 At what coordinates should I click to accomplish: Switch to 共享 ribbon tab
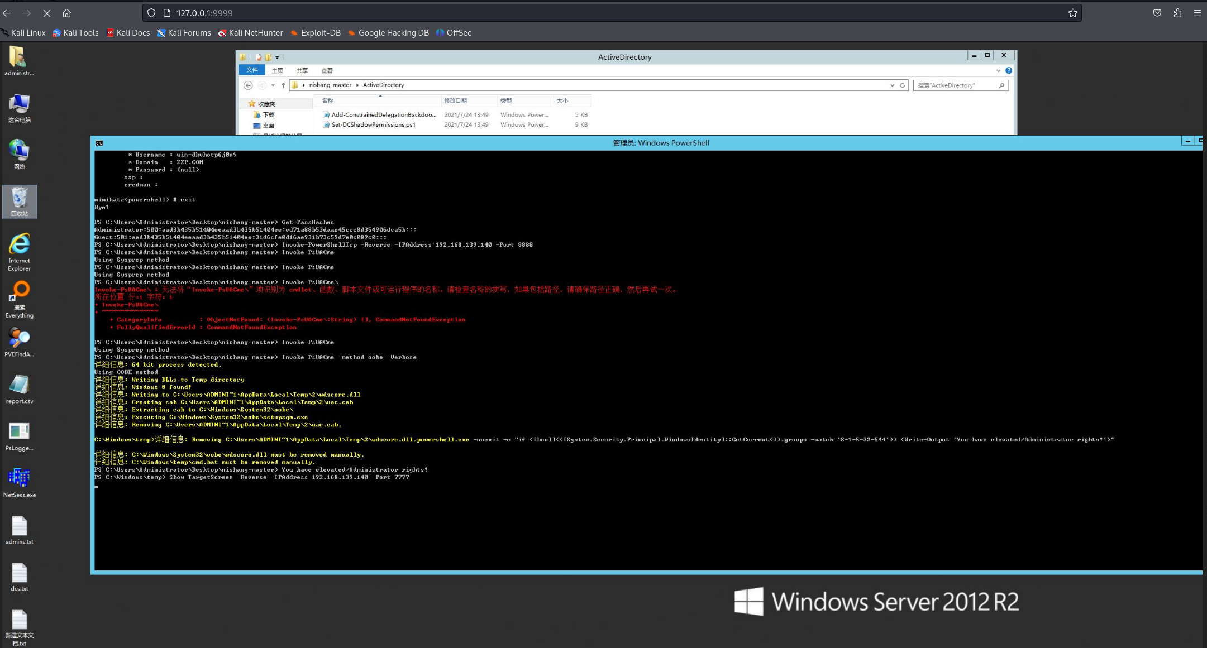pyautogui.click(x=302, y=70)
